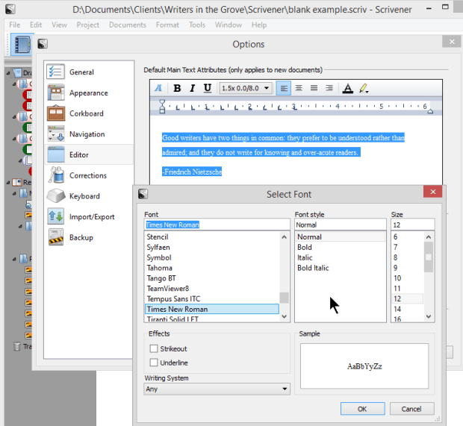Open the Tools menu
Viewport: 463px width, 426px height.
197,25
